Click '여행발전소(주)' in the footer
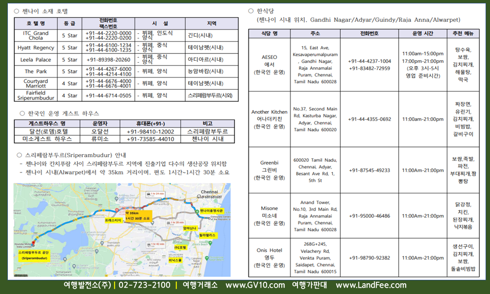Viewport: 490px width, 294px height. 87,285
